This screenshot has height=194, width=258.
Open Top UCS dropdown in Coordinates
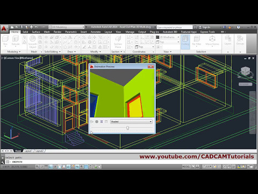(144, 47)
